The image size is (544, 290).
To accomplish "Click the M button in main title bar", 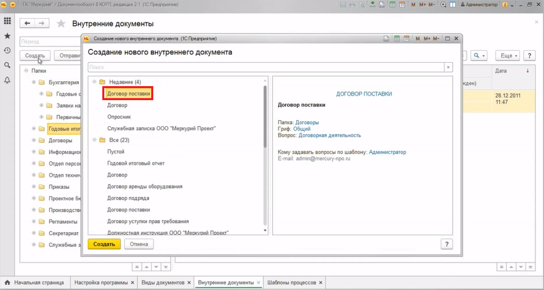I will (414, 5).
